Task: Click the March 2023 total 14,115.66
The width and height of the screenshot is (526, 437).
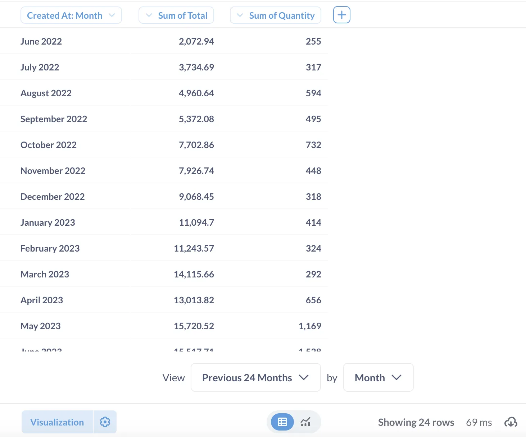Action: tap(194, 274)
